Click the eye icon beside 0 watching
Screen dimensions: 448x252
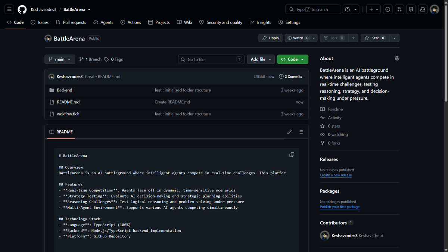pos(323,134)
